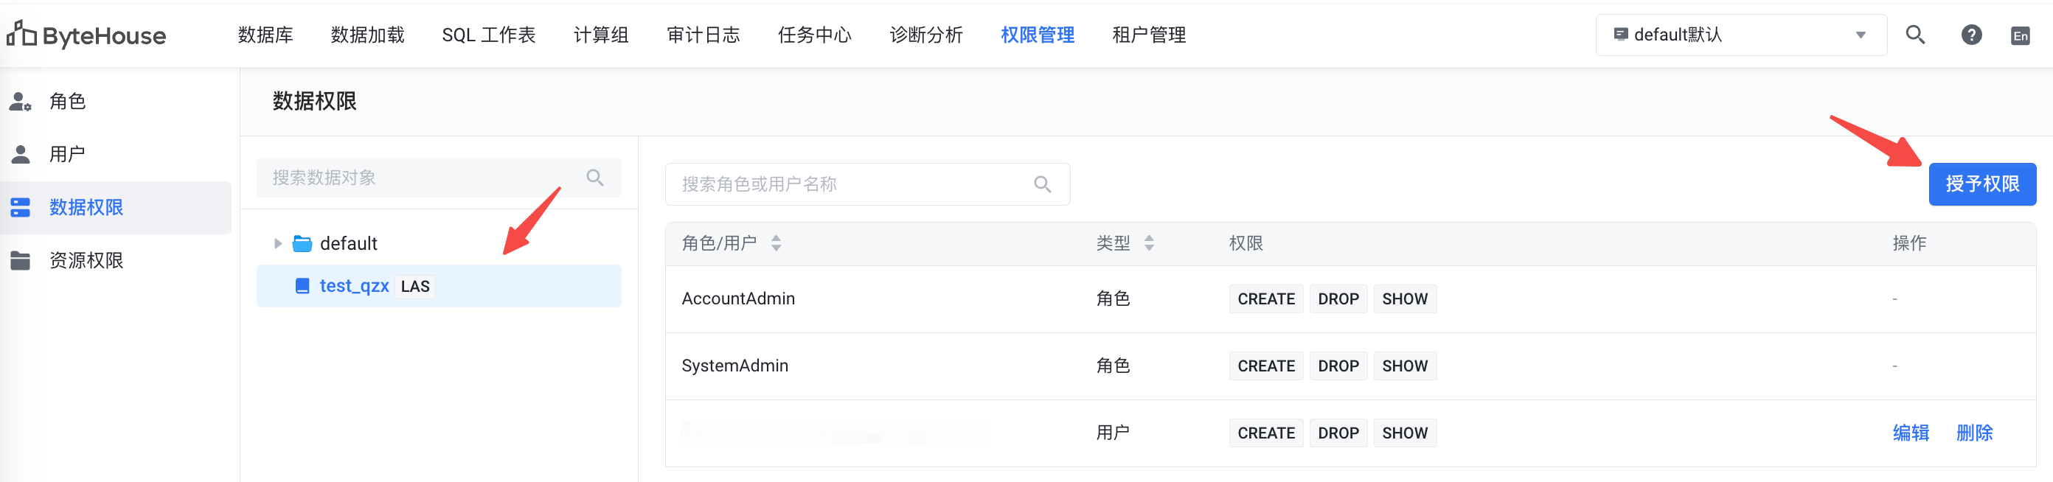Open global search magnifier icon
The image size is (2053, 482).
1915,34
